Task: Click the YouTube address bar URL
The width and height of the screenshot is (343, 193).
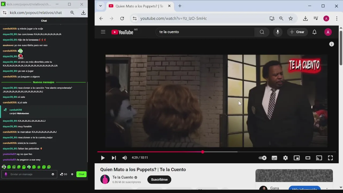Action: point(174,18)
